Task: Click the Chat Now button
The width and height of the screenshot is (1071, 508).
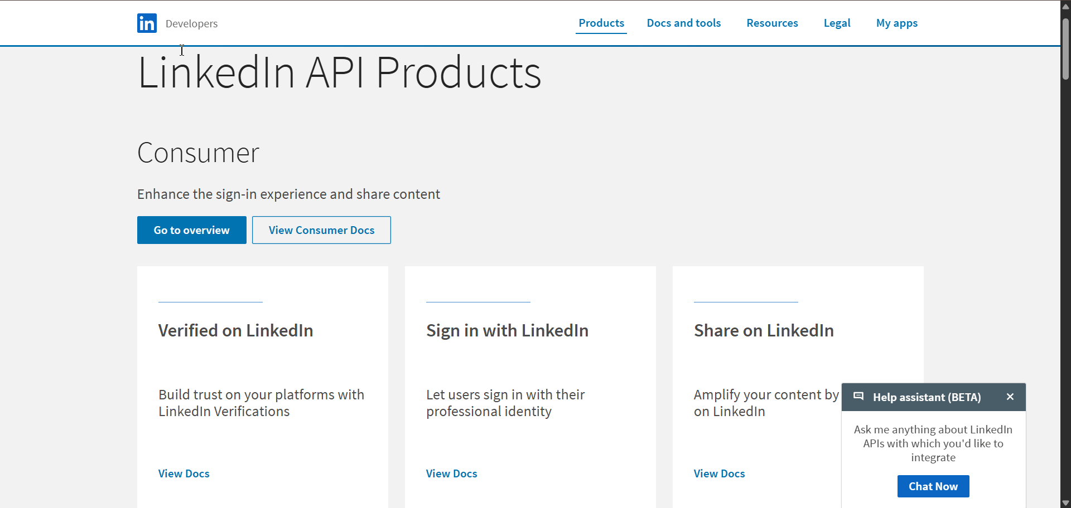Action: point(933,486)
